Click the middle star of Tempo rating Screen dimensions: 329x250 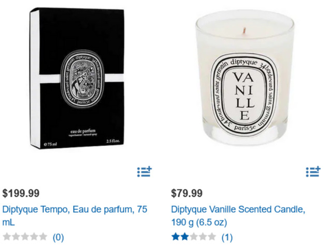click(25, 237)
